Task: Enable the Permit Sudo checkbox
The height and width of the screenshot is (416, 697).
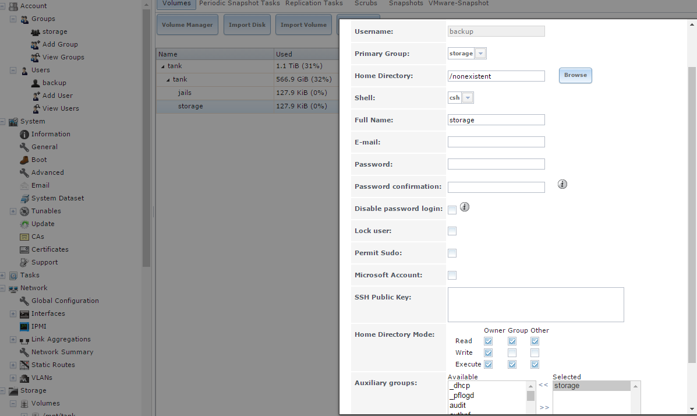Action: [452, 253]
